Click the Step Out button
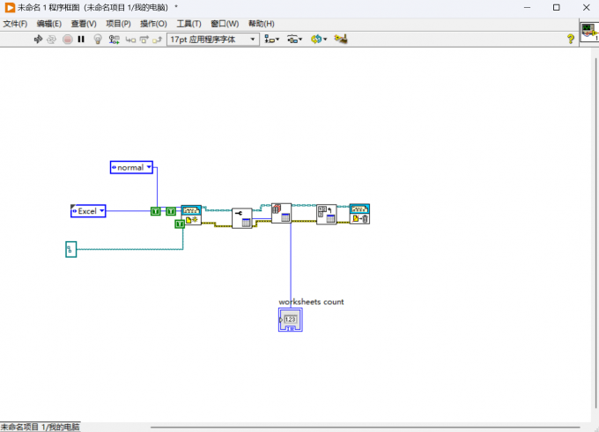 tap(158, 40)
